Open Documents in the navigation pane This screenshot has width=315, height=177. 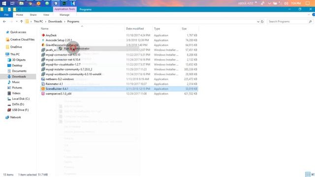pyautogui.click(x=19, y=71)
